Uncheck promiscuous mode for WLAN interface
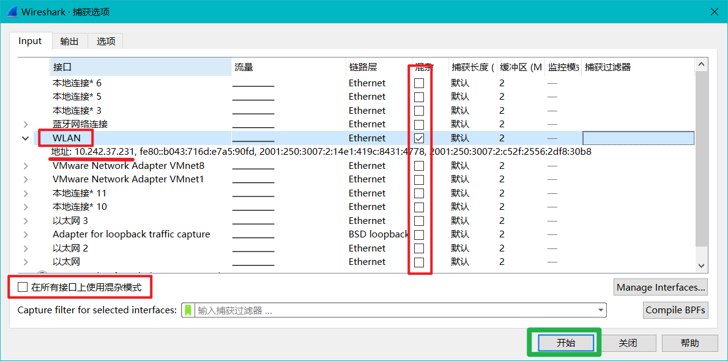 click(419, 138)
